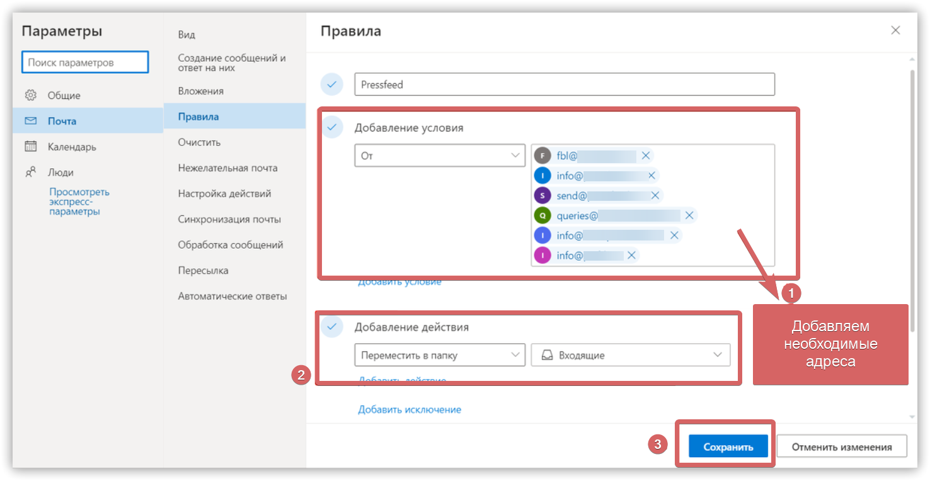Screen dimensions: 930x481
Task: Open the 'Переместить в папку' action dropdown
Action: coord(440,355)
